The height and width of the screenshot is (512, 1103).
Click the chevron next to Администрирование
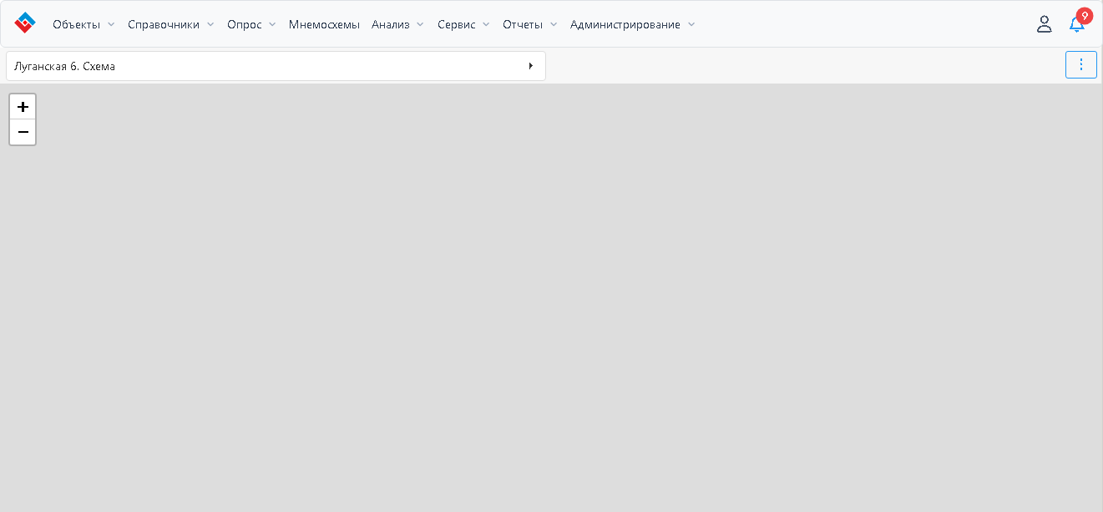691,25
